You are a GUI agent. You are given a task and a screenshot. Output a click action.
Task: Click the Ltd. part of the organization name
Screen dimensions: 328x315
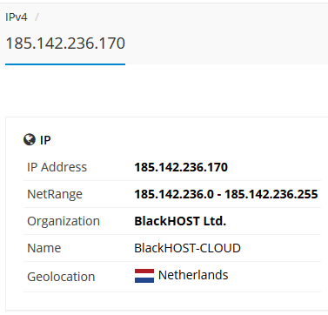click(x=214, y=221)
